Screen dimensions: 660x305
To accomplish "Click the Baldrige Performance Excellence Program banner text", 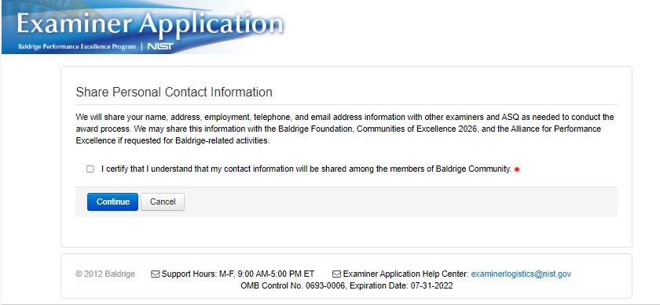I will click(77, 46).
